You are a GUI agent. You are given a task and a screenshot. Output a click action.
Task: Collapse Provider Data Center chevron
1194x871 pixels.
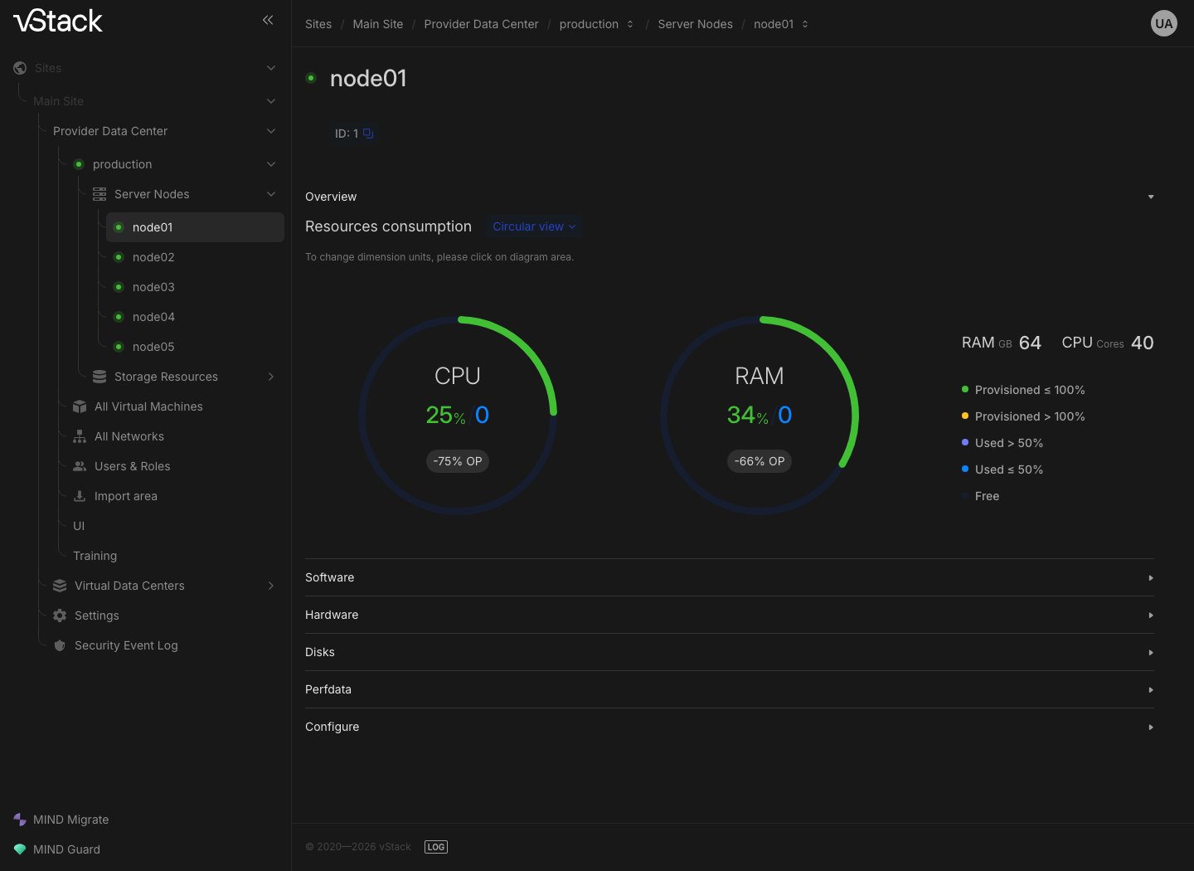click(x=271, y=131)
